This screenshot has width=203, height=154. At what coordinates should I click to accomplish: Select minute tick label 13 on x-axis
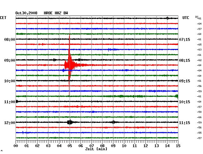156,146
